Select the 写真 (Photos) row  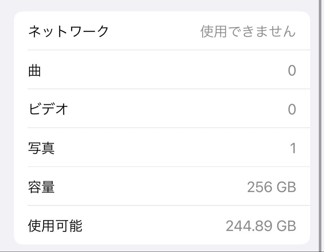coord(162,147)
